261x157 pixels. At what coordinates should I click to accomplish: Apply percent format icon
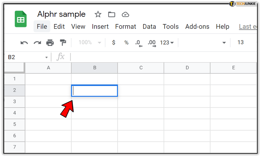click(126, 43)
